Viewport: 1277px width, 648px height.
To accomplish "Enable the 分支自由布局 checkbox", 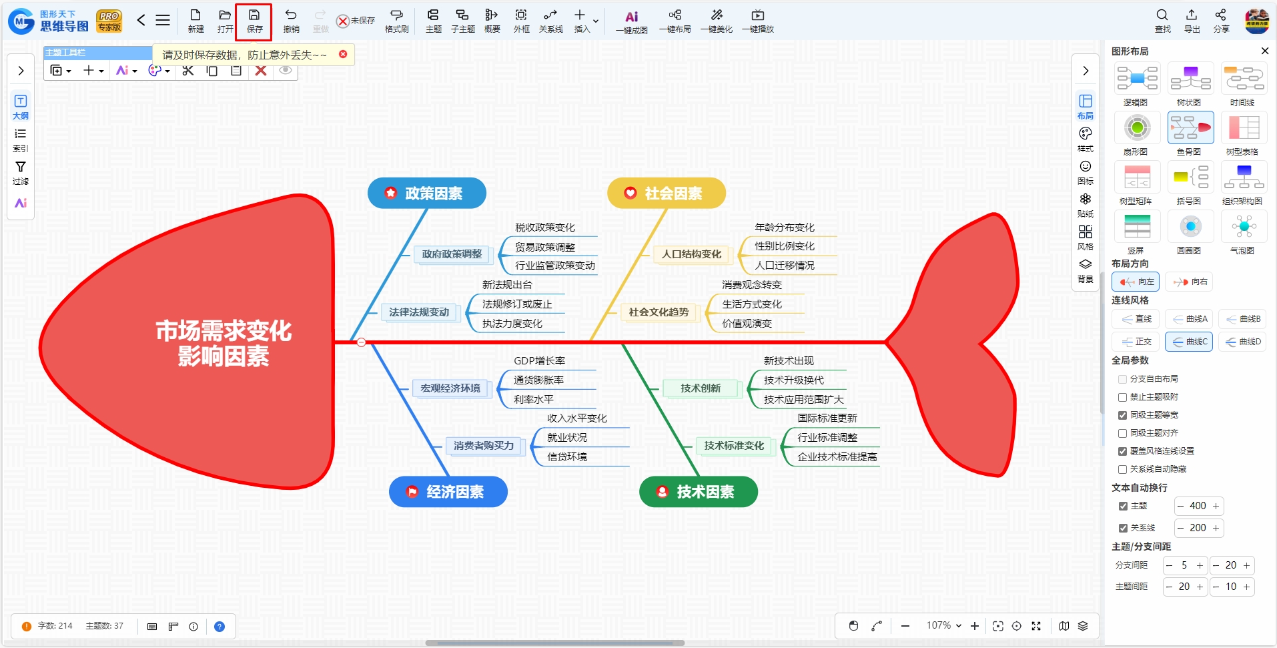I will [1122, 379].
